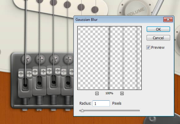
Task: Confirm the blur by clicking OK
Action: click(158, 29)
